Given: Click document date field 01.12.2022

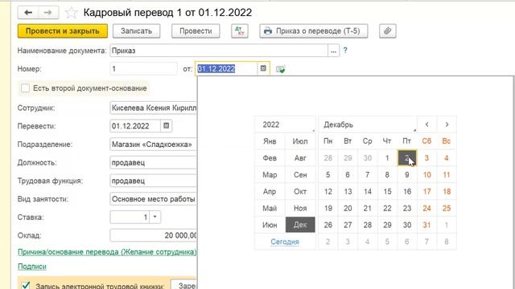Looking at the screenshot, I should [x=226, y=69].
